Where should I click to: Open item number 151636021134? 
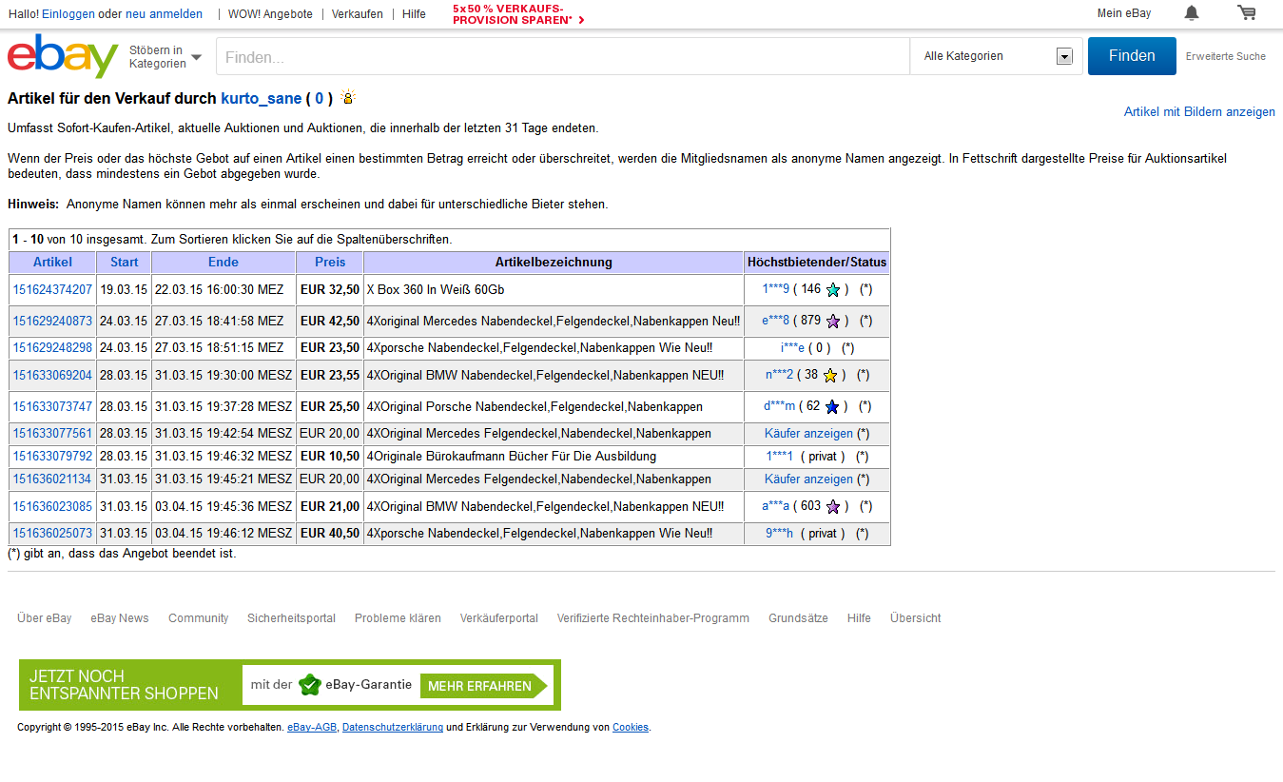pos(52,479)
